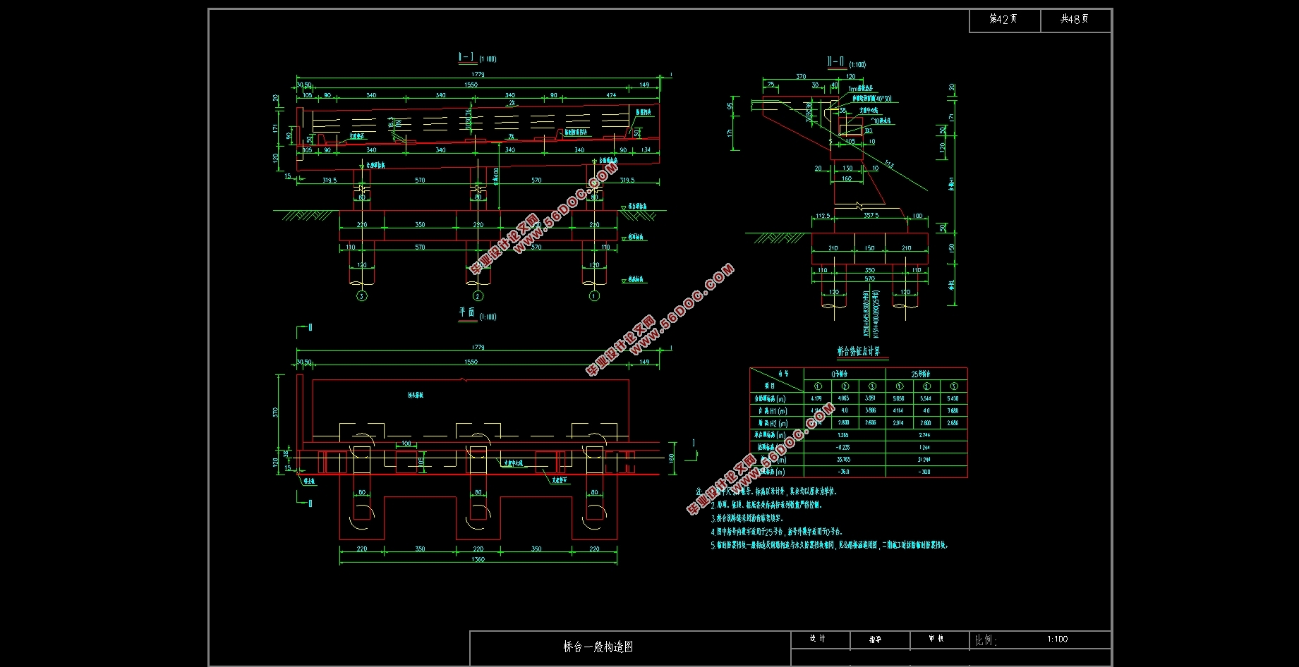Select the I-I section view title
This screenshot has height=667, width=1299.
467,57
